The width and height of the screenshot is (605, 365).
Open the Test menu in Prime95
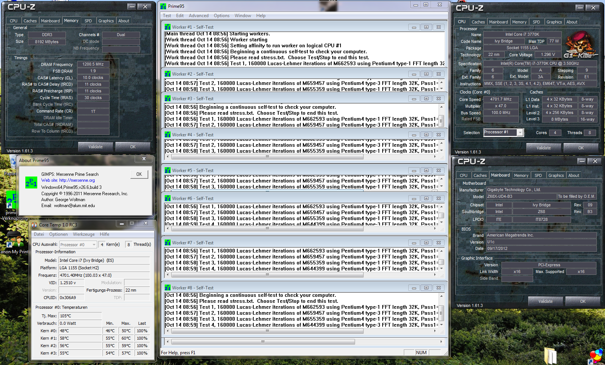click(167, 16)
